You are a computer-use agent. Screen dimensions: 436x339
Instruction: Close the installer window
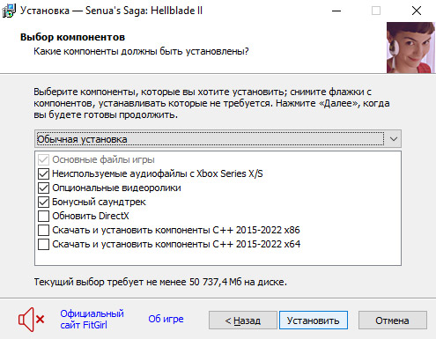pos(417,11)
